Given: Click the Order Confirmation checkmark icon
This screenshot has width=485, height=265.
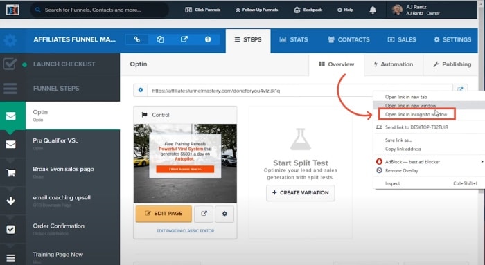Looking at the screenshot, I should [x=11, y=230].
